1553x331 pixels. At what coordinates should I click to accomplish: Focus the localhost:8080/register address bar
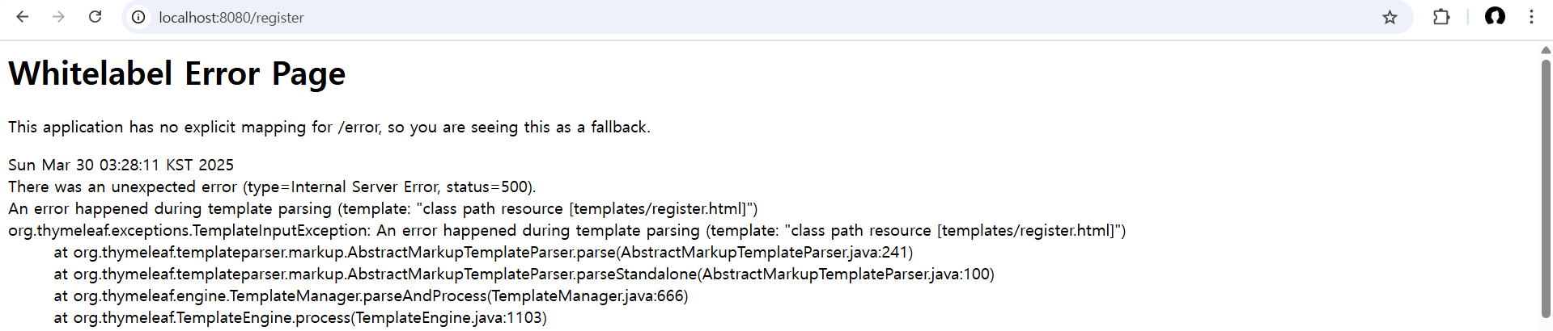(x=566, y=17)
